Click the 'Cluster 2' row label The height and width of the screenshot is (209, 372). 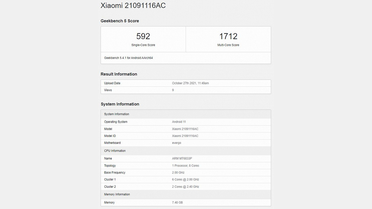pyautogui.click(x=110, y=187)
